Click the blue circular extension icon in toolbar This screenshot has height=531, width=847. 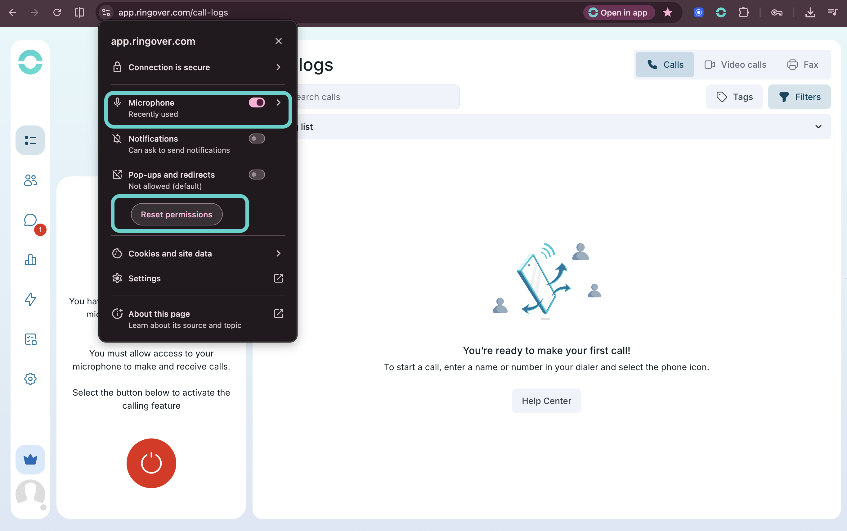click(x=698, y=13)
